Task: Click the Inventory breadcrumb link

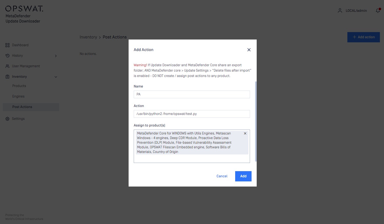Action: point(88,37)
